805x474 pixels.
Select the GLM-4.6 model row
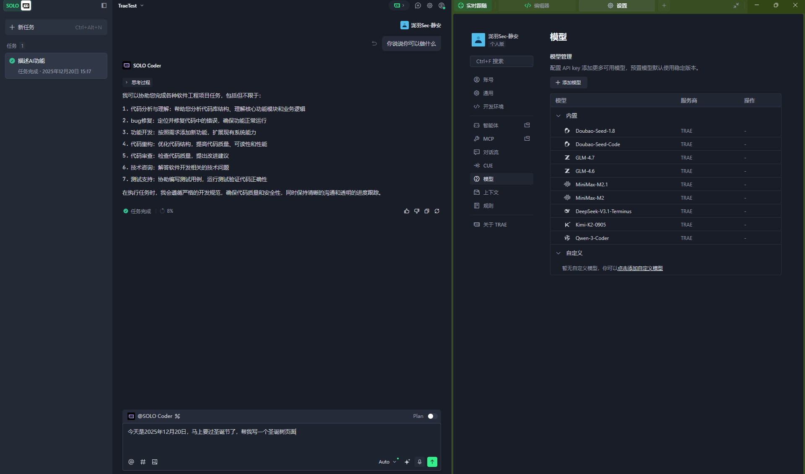click(665, 171)
